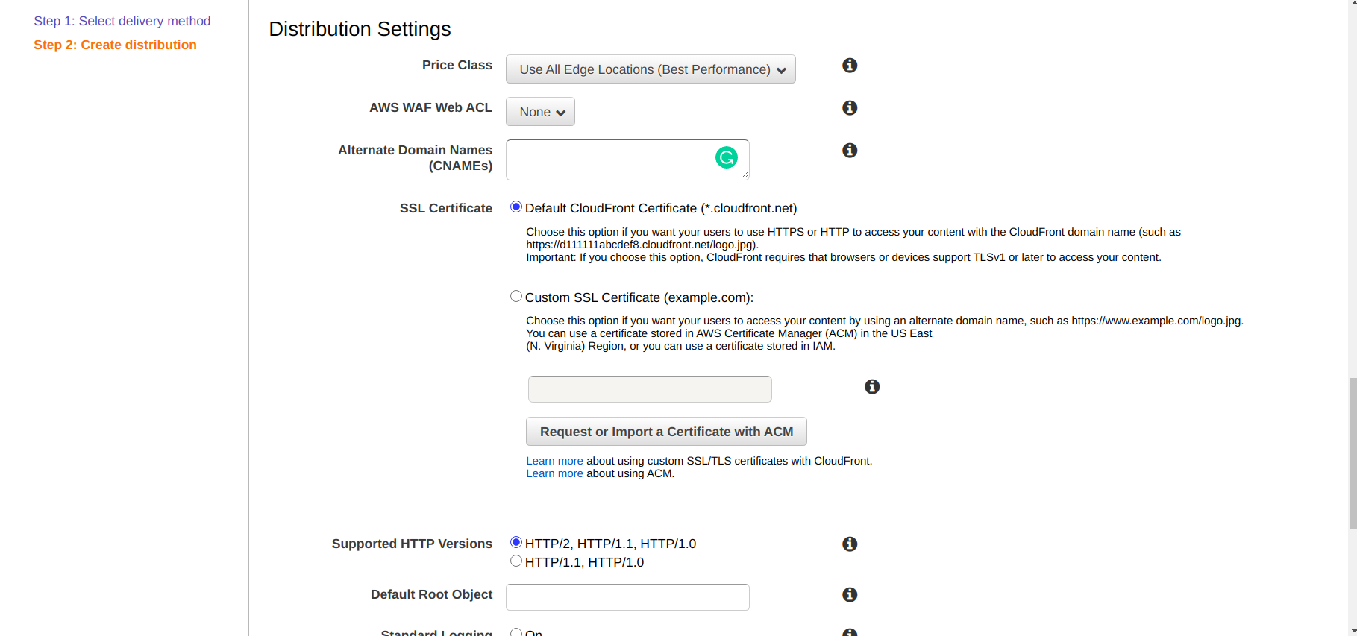The image size is (1357, 636).
Task: Click the Standard Logging info icon
Action: [849, 632]
